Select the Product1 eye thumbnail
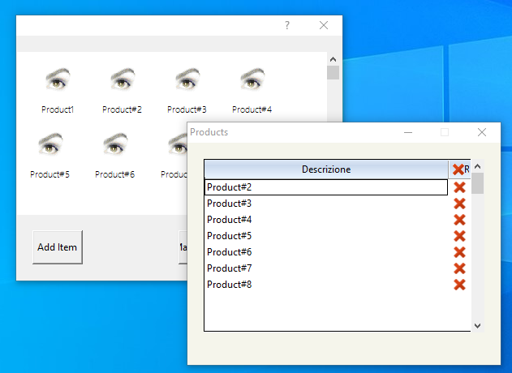Viewport: 512px width, 373px height. [x=58, y=79]
